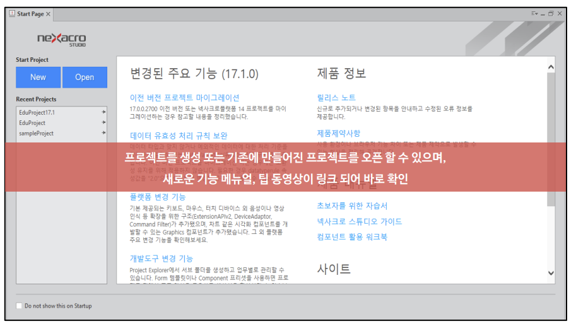Click the New project button
576x324 pixels.
(x=38, y=77)
